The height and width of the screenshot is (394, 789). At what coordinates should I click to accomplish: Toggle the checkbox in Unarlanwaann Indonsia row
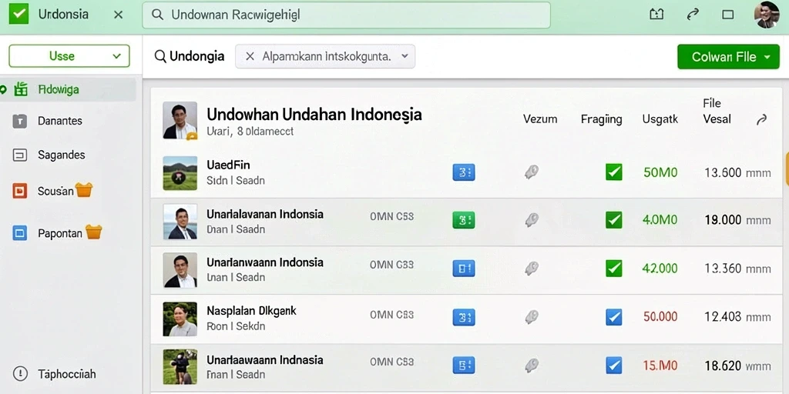(x=613, y=268)
